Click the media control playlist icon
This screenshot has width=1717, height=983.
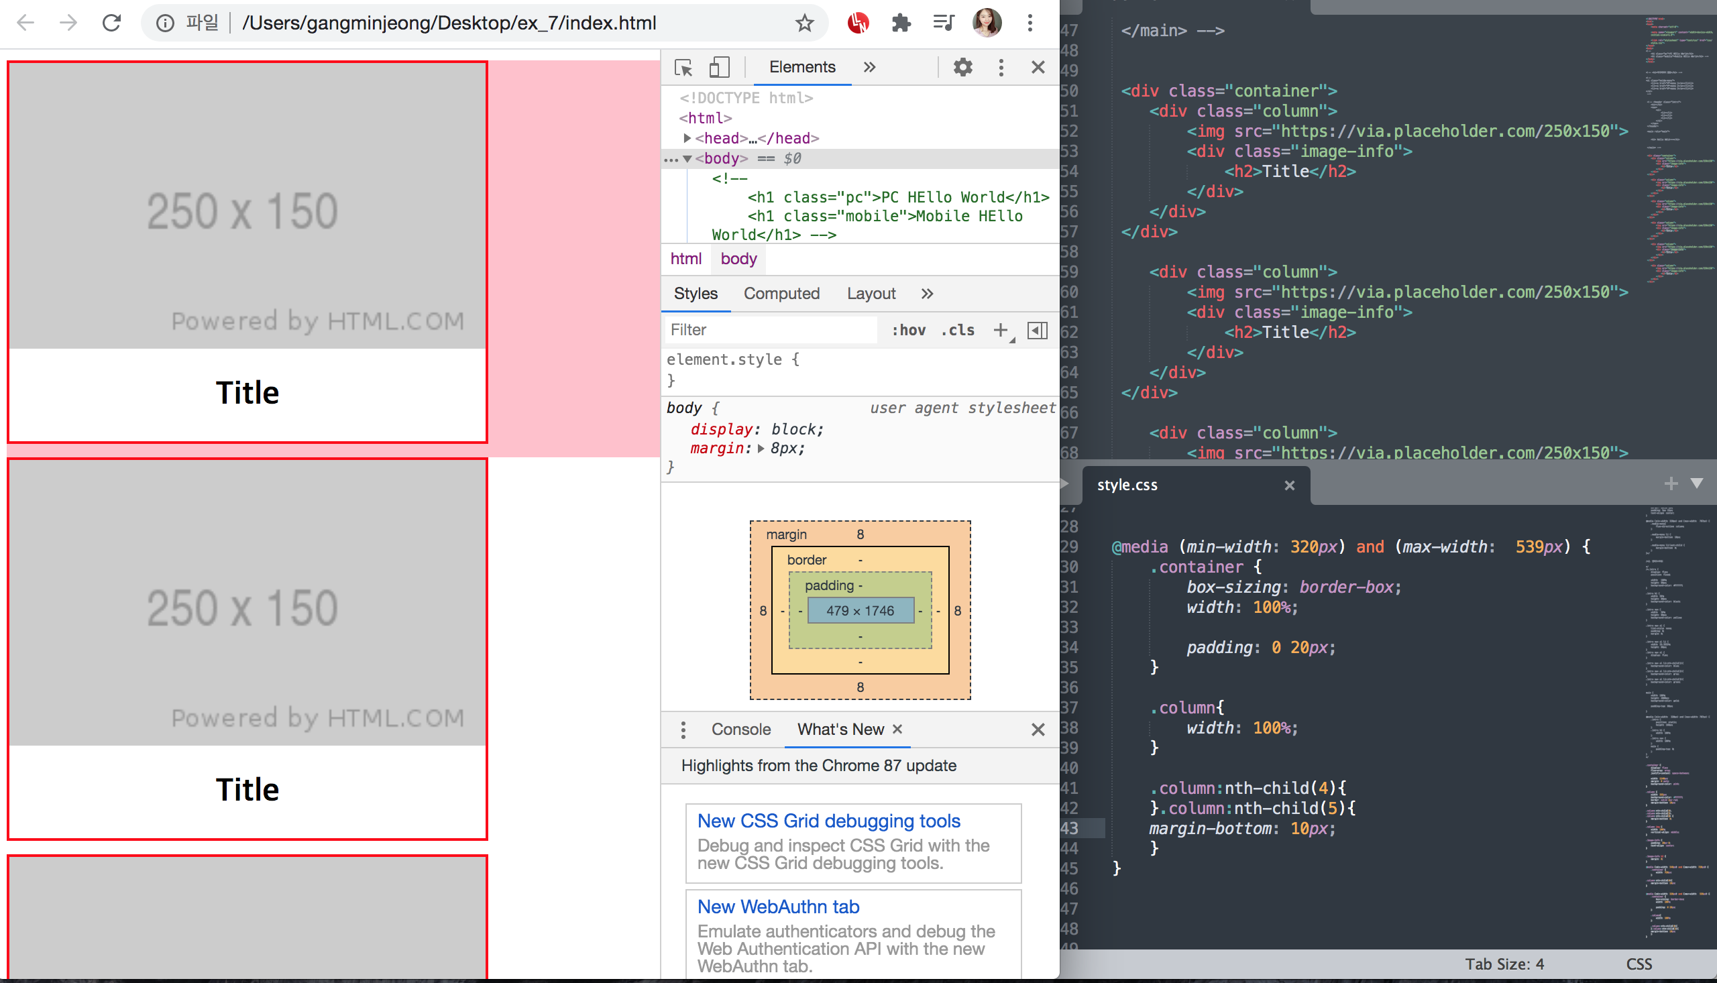coord(942,23)
